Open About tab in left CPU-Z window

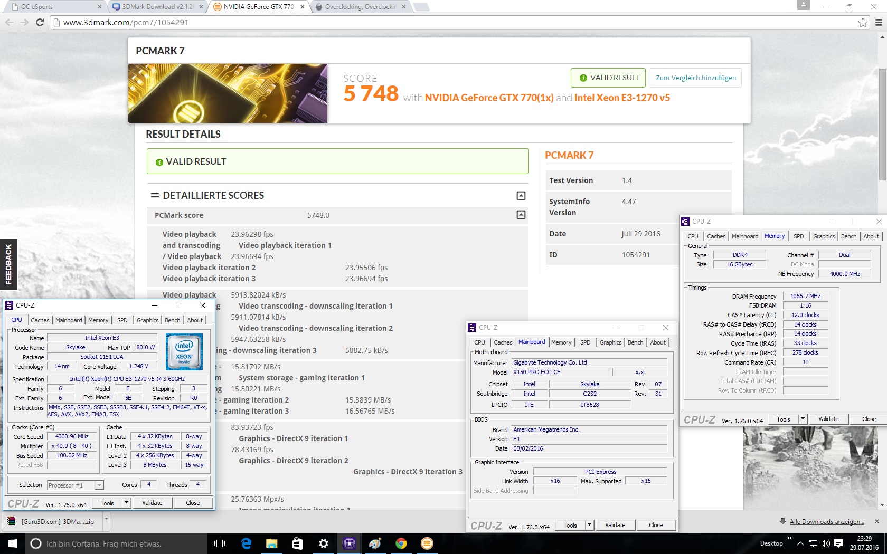pos(195,320)
